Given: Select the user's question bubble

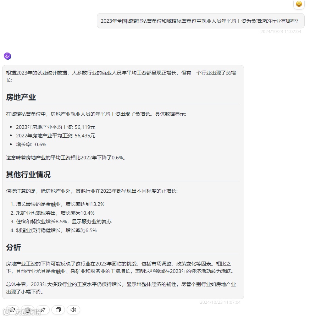Looking at the screenshot, I should click(x=200, y=21).
